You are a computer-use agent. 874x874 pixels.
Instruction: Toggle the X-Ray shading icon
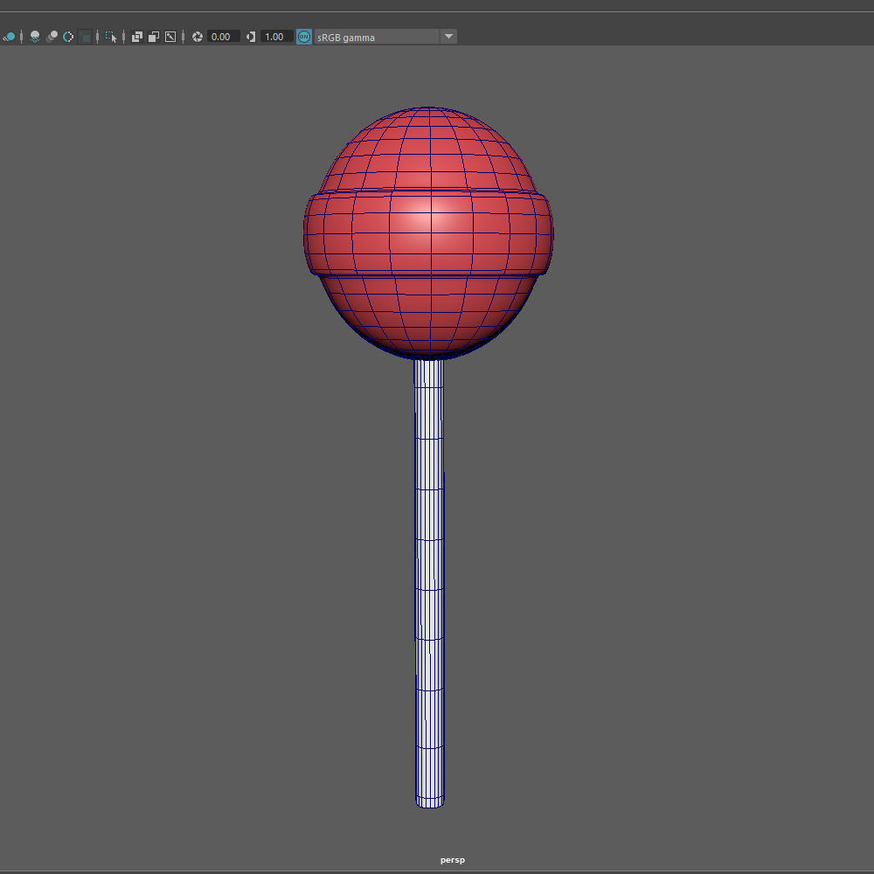[x=137, y=37]
